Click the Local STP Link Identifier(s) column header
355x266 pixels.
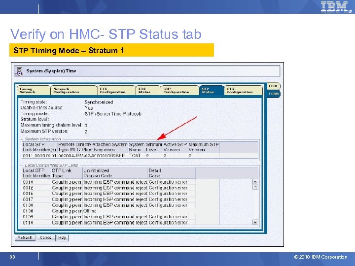pos(39,147)
